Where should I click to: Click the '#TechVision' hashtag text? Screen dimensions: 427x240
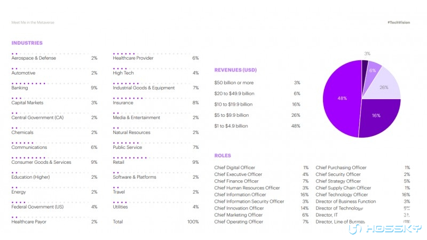[399, 22]
